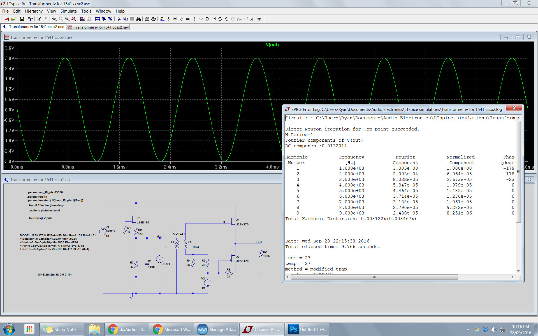
Task: Select the Place Ground tool
Action: (x=168, y=19)
